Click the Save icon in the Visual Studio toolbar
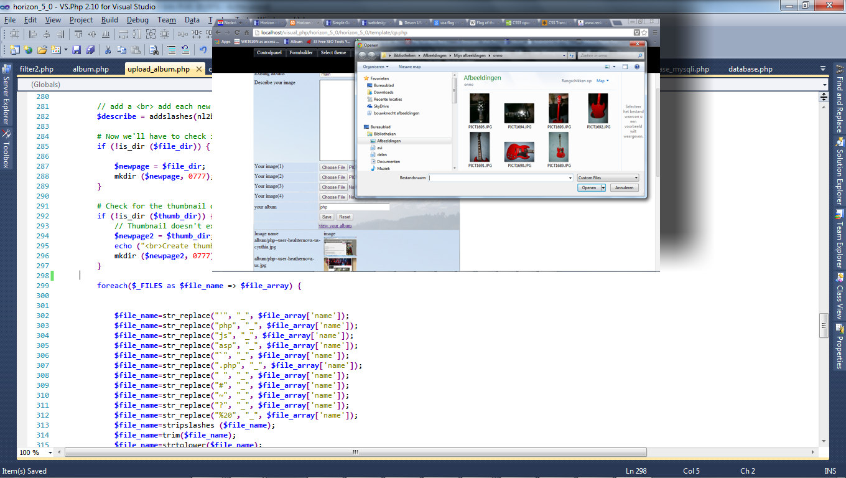The image size is (846, 478). 77,50
